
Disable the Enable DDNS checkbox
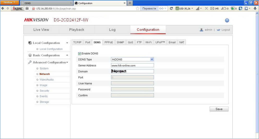pos(80,53)
